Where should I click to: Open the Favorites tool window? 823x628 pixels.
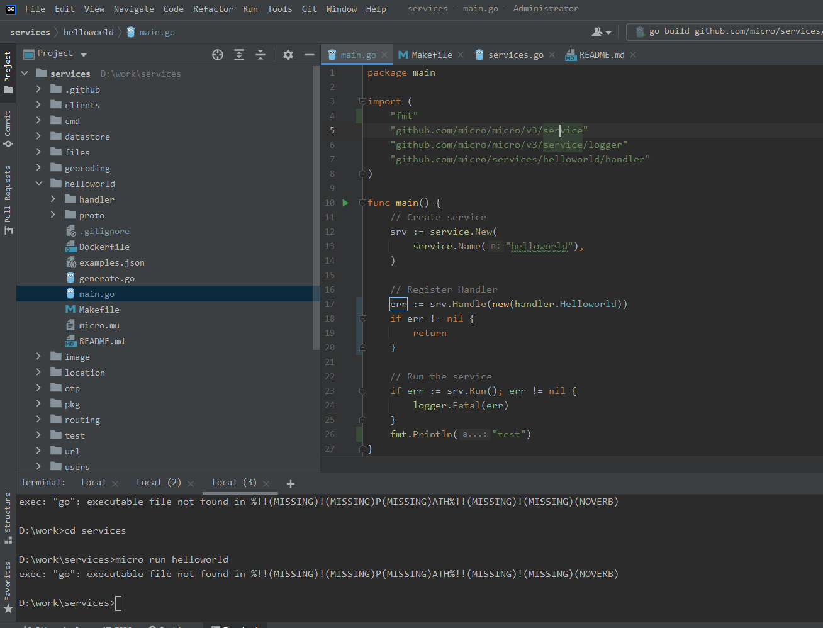pyautogui.click(x=8, y=586)
